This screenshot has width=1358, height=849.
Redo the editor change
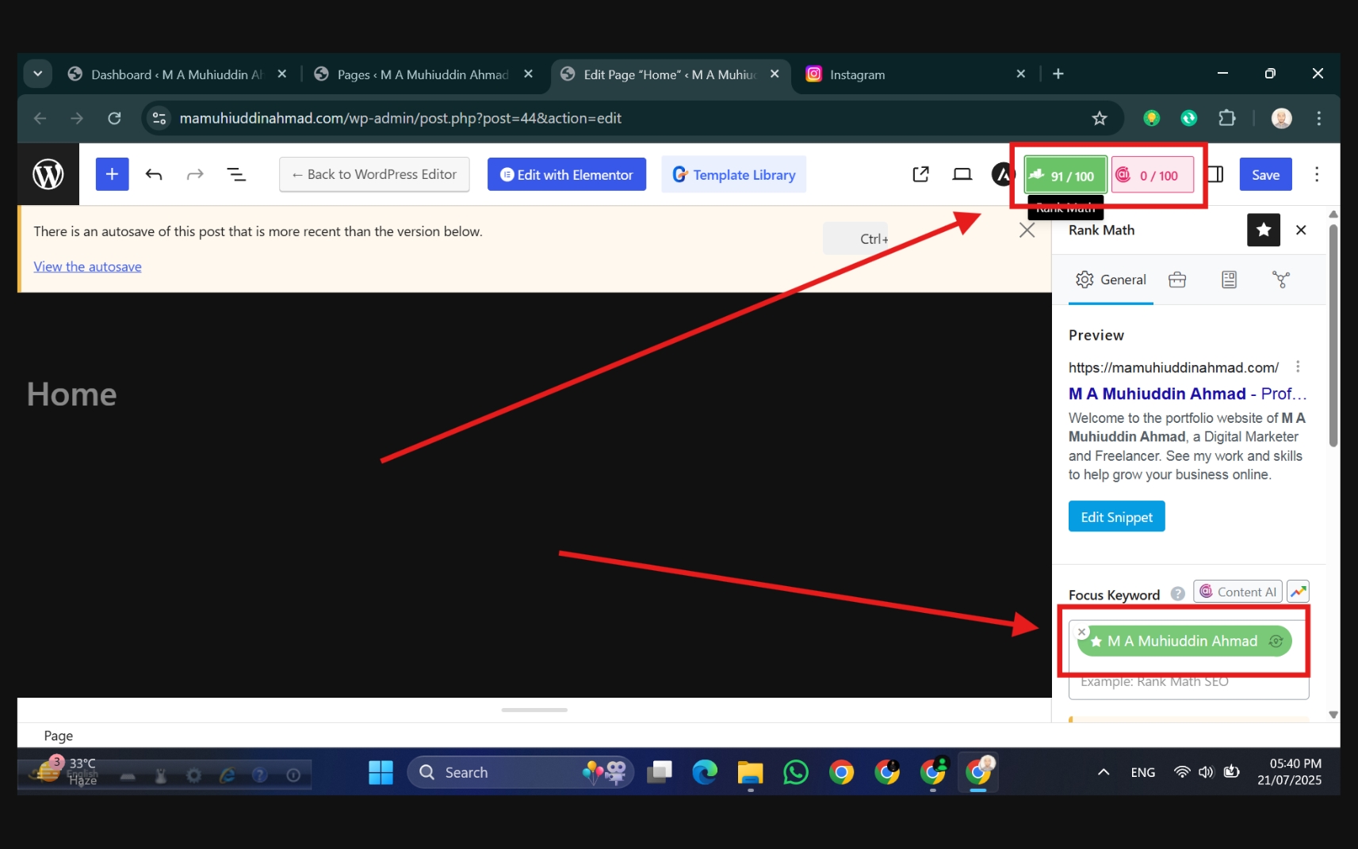pos(195,174)
